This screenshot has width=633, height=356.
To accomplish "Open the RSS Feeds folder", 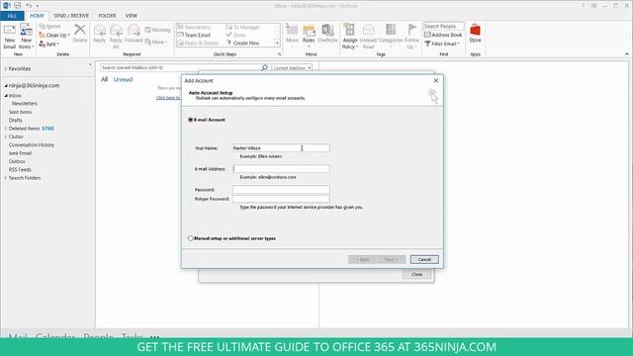I will 20,170.
